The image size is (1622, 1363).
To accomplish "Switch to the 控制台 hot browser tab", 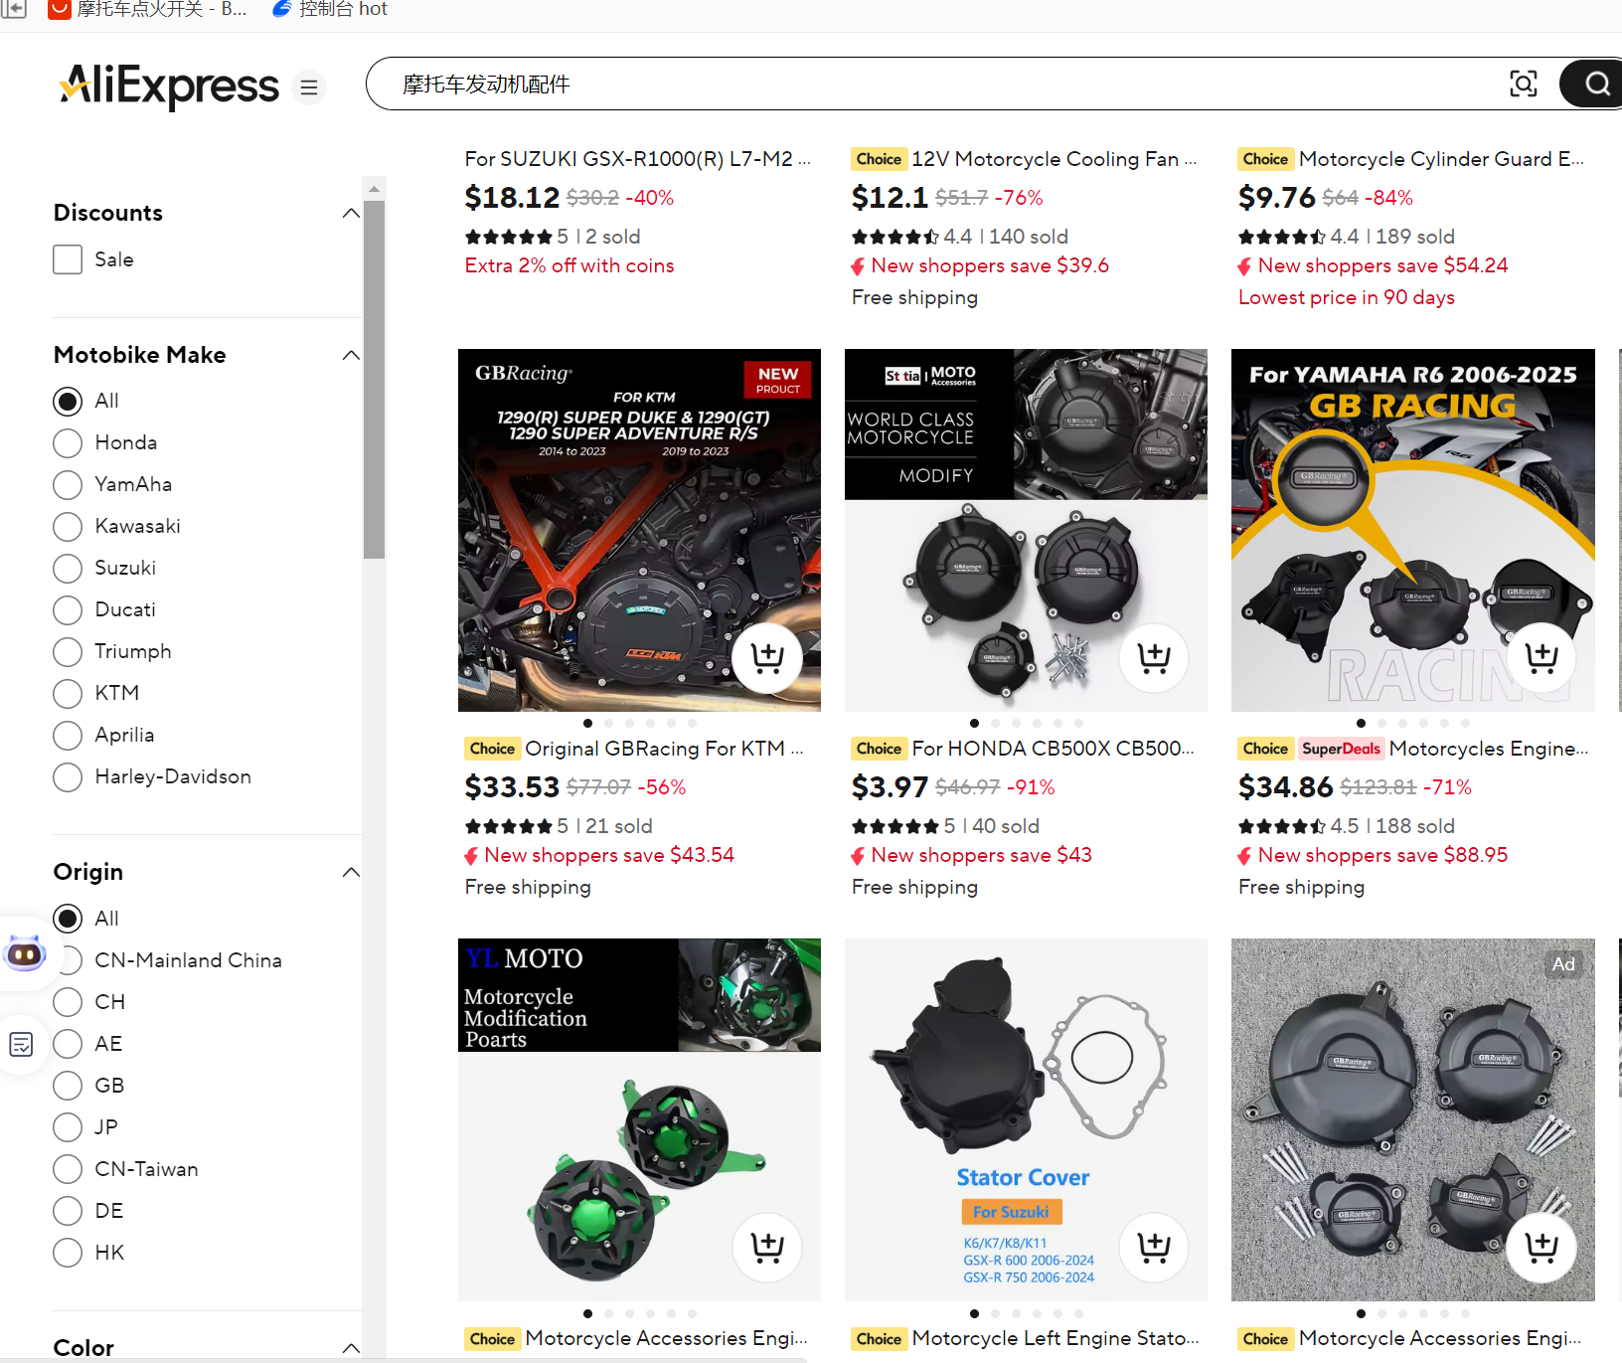I will (331, 10).
